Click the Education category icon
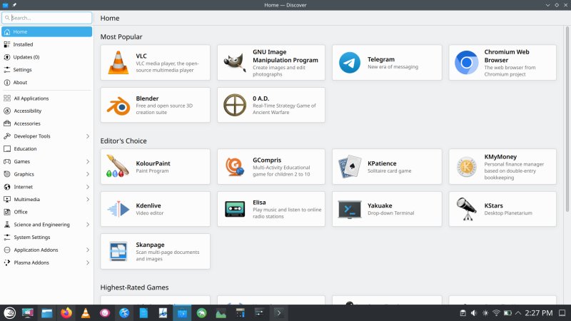This screenshot has height=321, width=571. [7, 149]
